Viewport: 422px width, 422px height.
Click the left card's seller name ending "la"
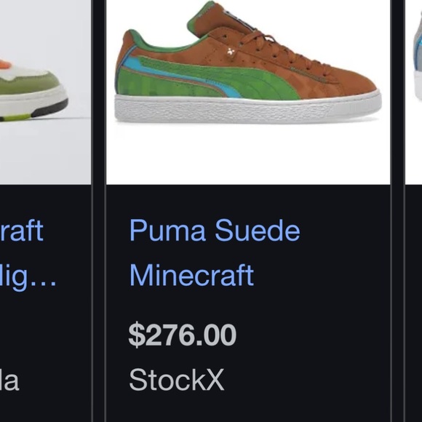pyautogui.click(x=9, y=380)
